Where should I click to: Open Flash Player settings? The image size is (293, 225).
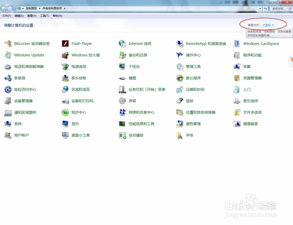(81, 43)
